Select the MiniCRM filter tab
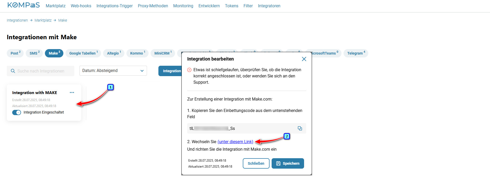The height and width of the screenshot is (179, 490). (163, 53)
